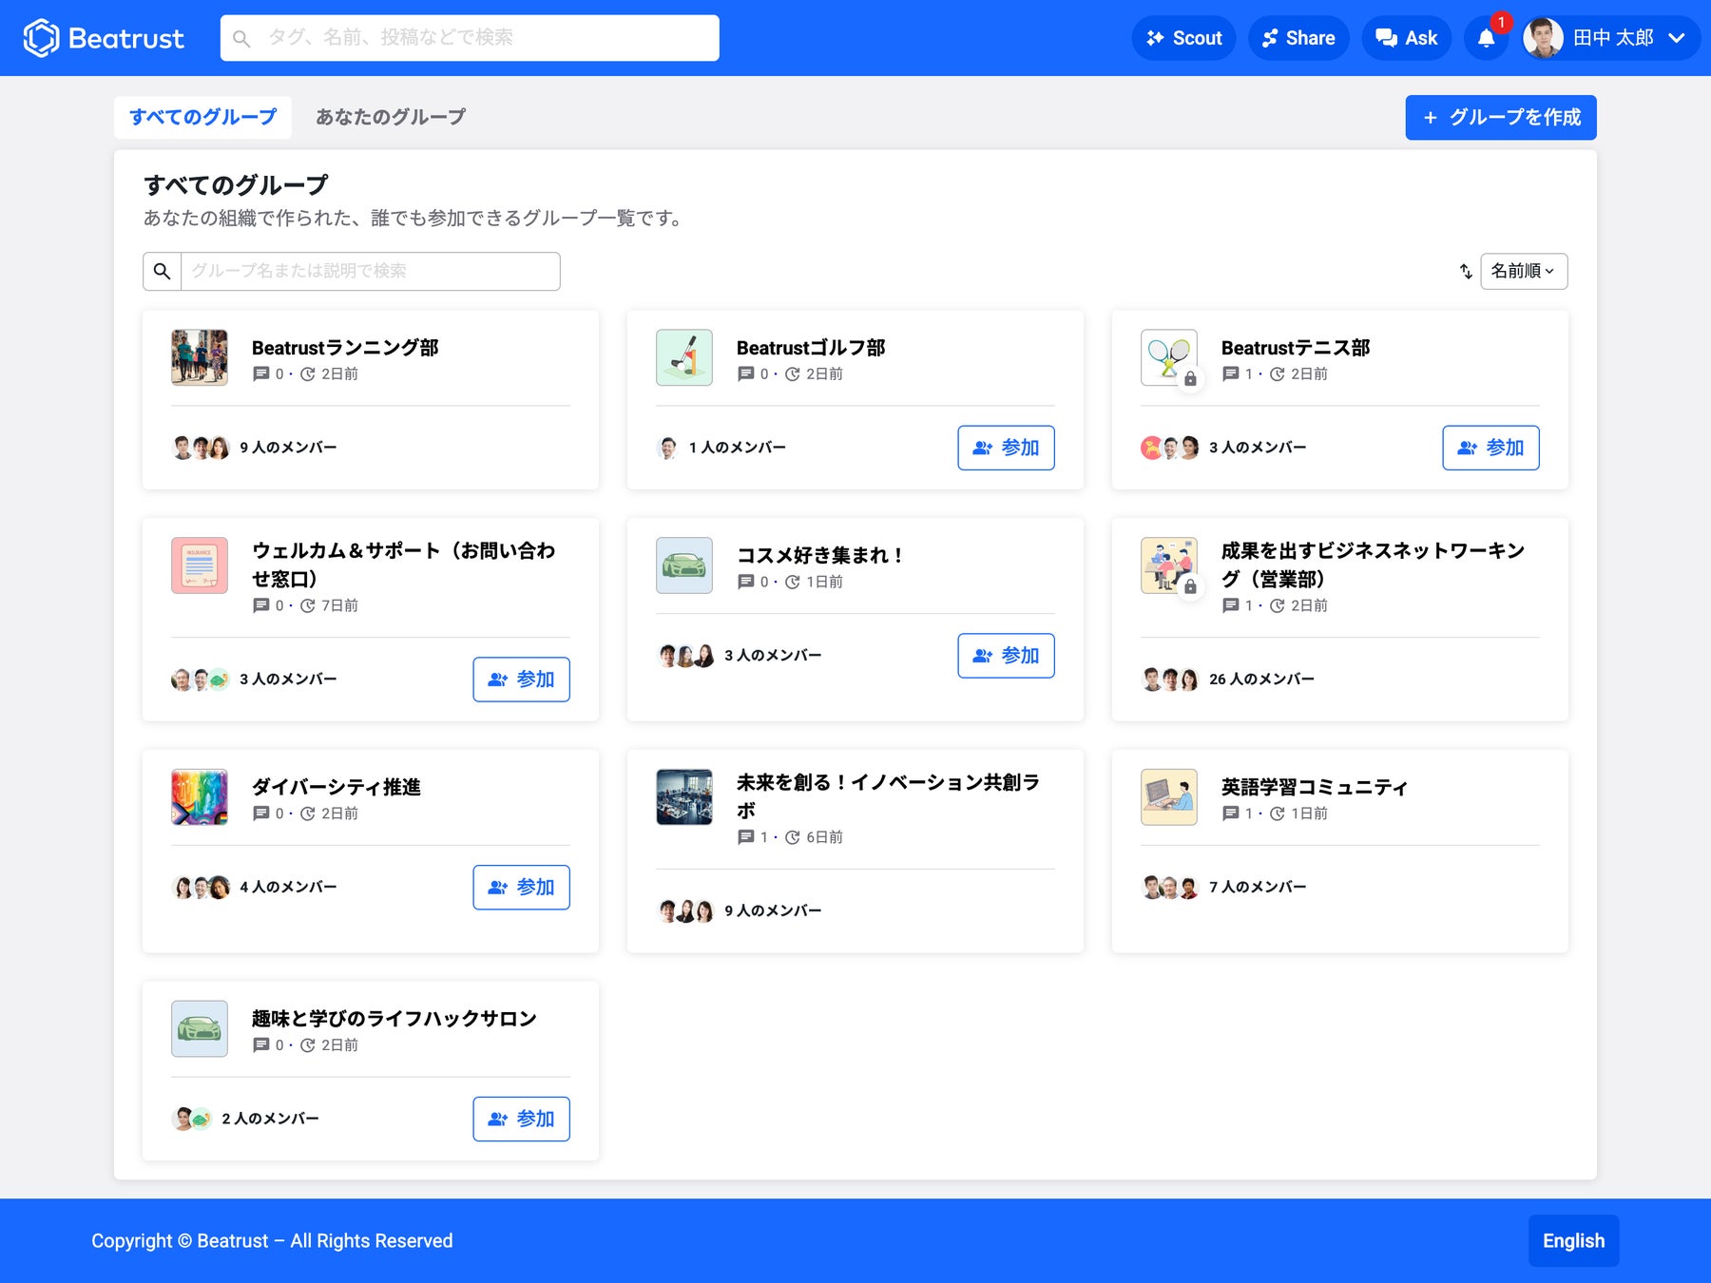Image resolution: width=1711 pixels, height=1283 pixels.
Task: View member avatars of Beatrustランニング部
Action: coord(201,448)
